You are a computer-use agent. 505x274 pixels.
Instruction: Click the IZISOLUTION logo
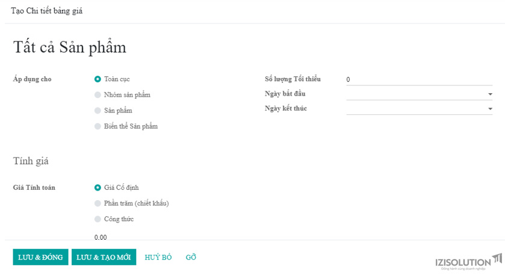point(469,262)
